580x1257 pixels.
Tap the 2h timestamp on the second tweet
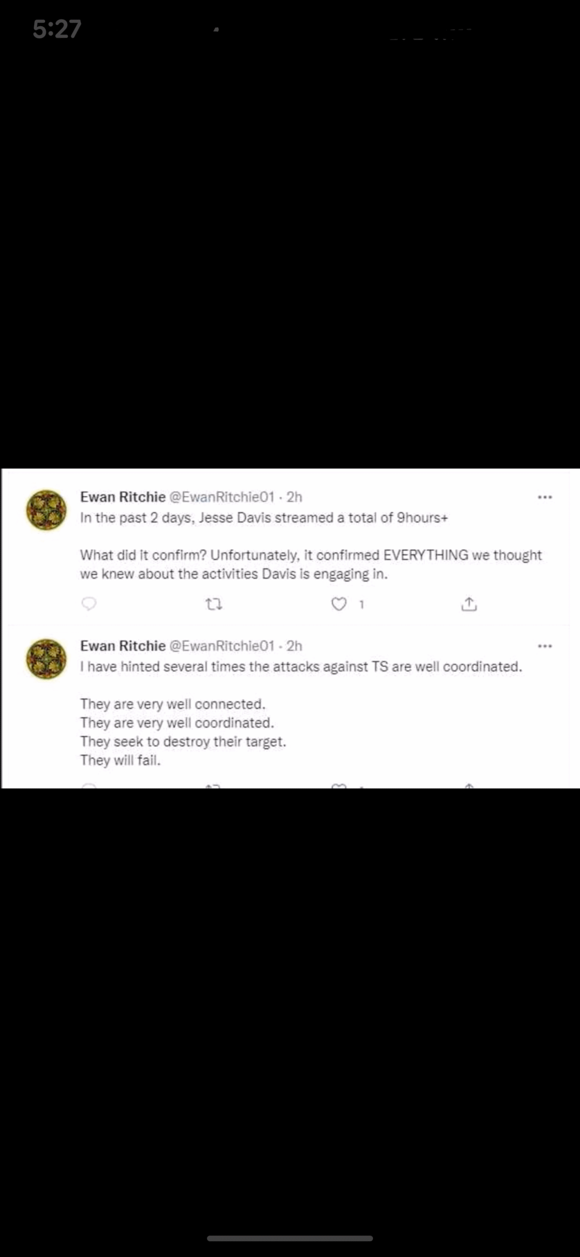point(294,646)
